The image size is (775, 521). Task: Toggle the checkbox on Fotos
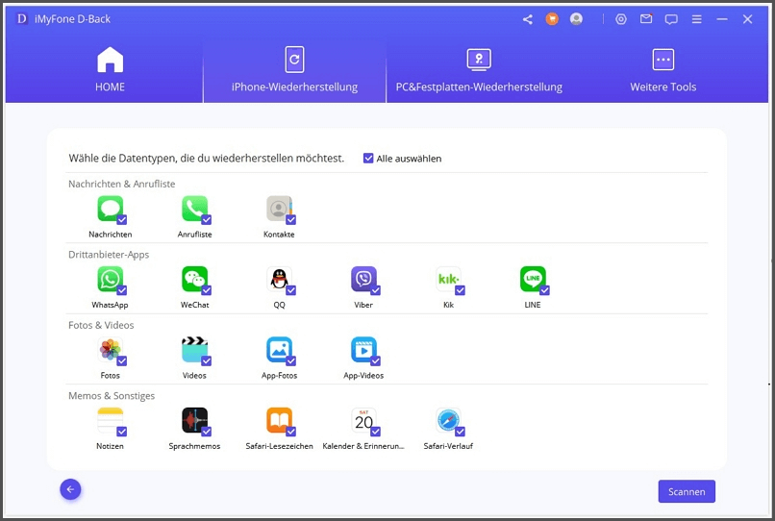(121, 361)
